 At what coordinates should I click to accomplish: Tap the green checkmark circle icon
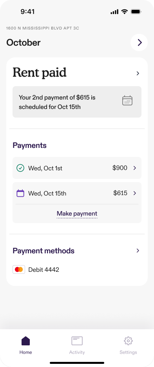coord(20,168)
